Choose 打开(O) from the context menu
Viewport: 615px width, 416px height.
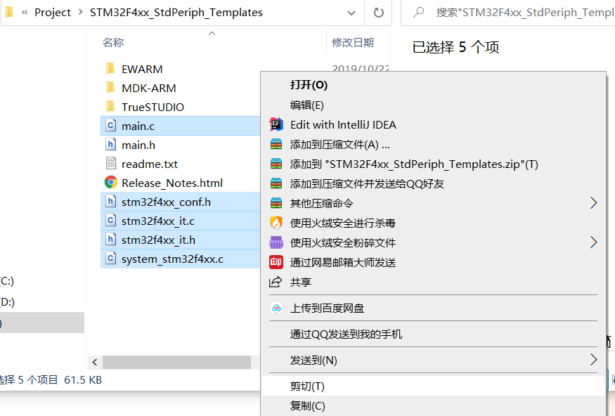[434, 85]
